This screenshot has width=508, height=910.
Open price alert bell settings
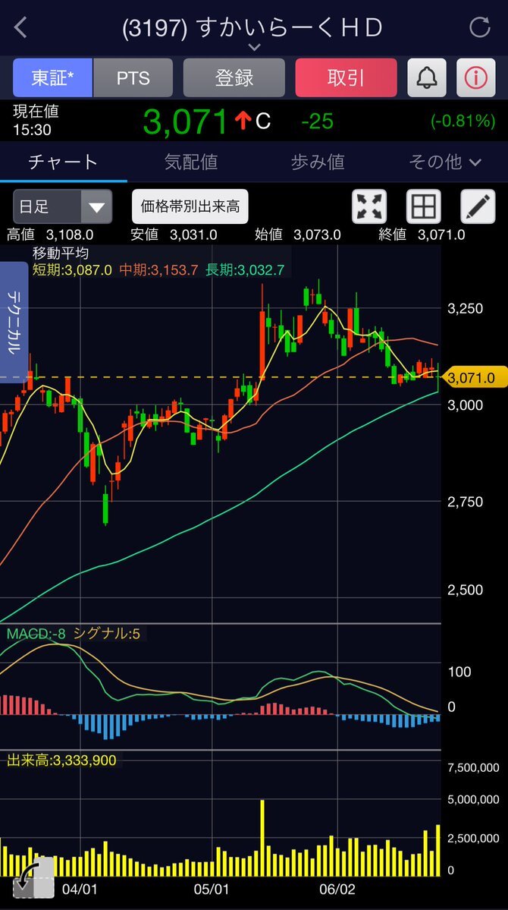pyautogui.click(x=427, y=77)
